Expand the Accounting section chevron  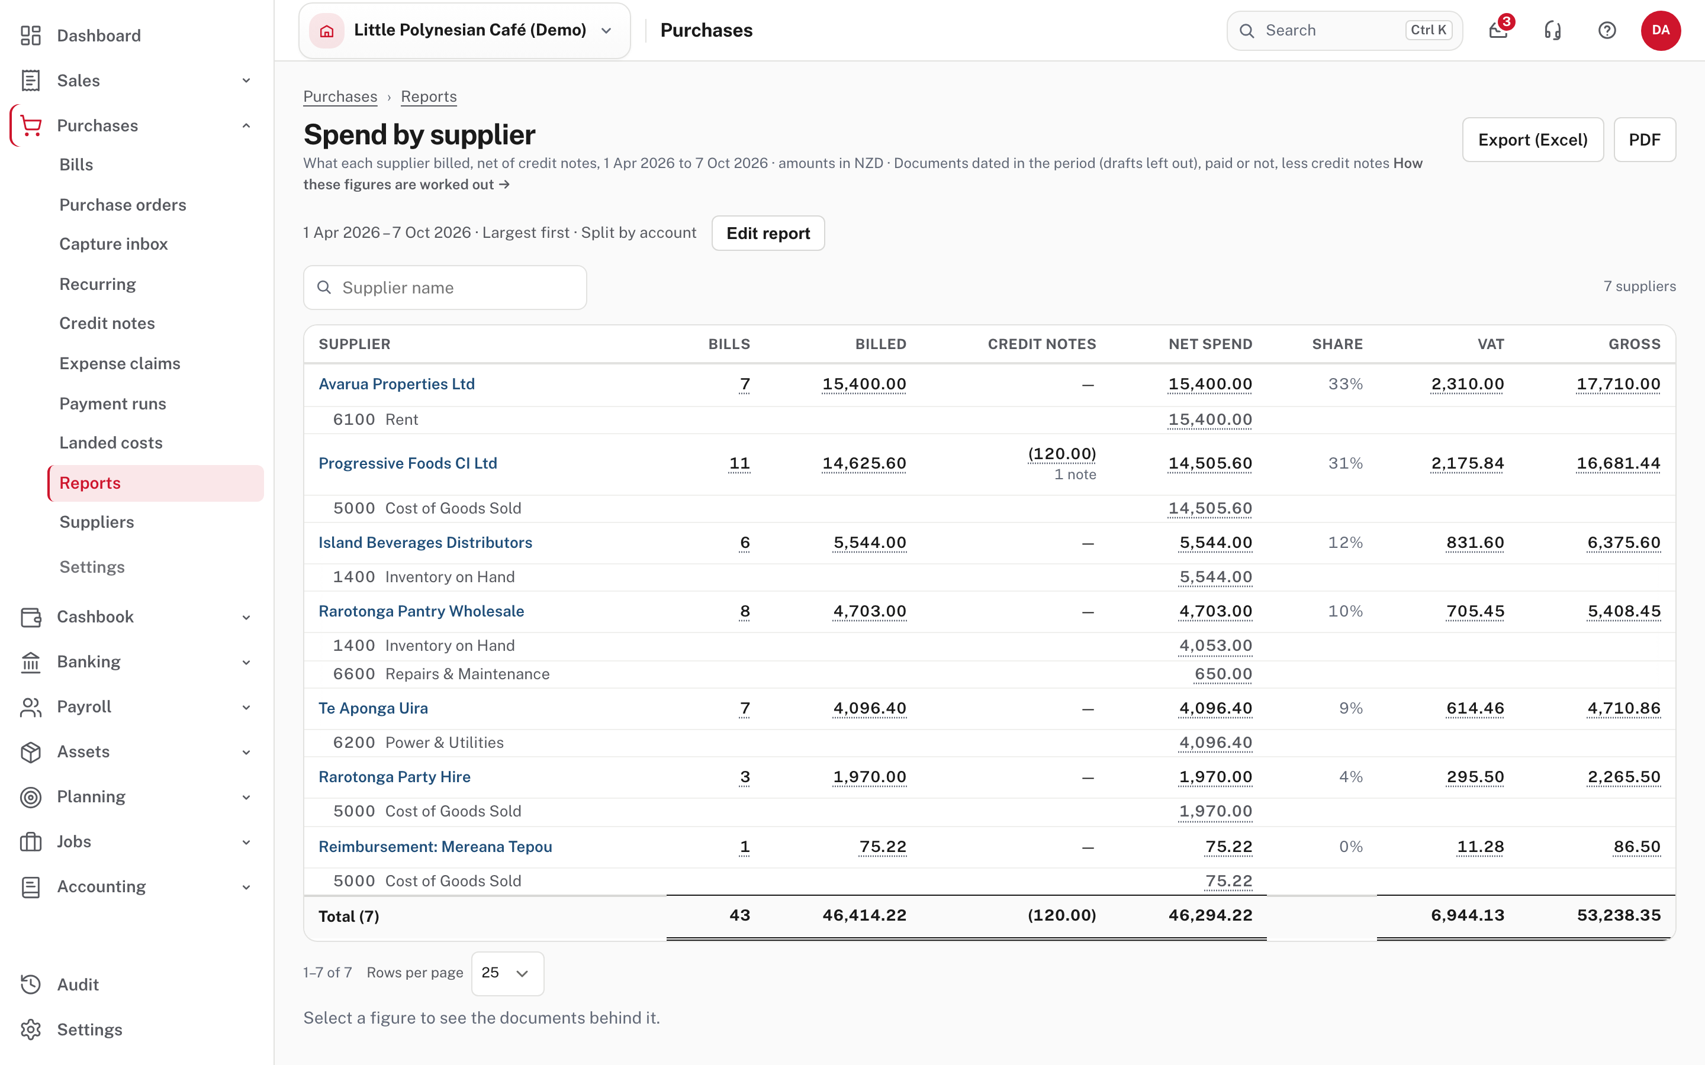tap(247, 887)
